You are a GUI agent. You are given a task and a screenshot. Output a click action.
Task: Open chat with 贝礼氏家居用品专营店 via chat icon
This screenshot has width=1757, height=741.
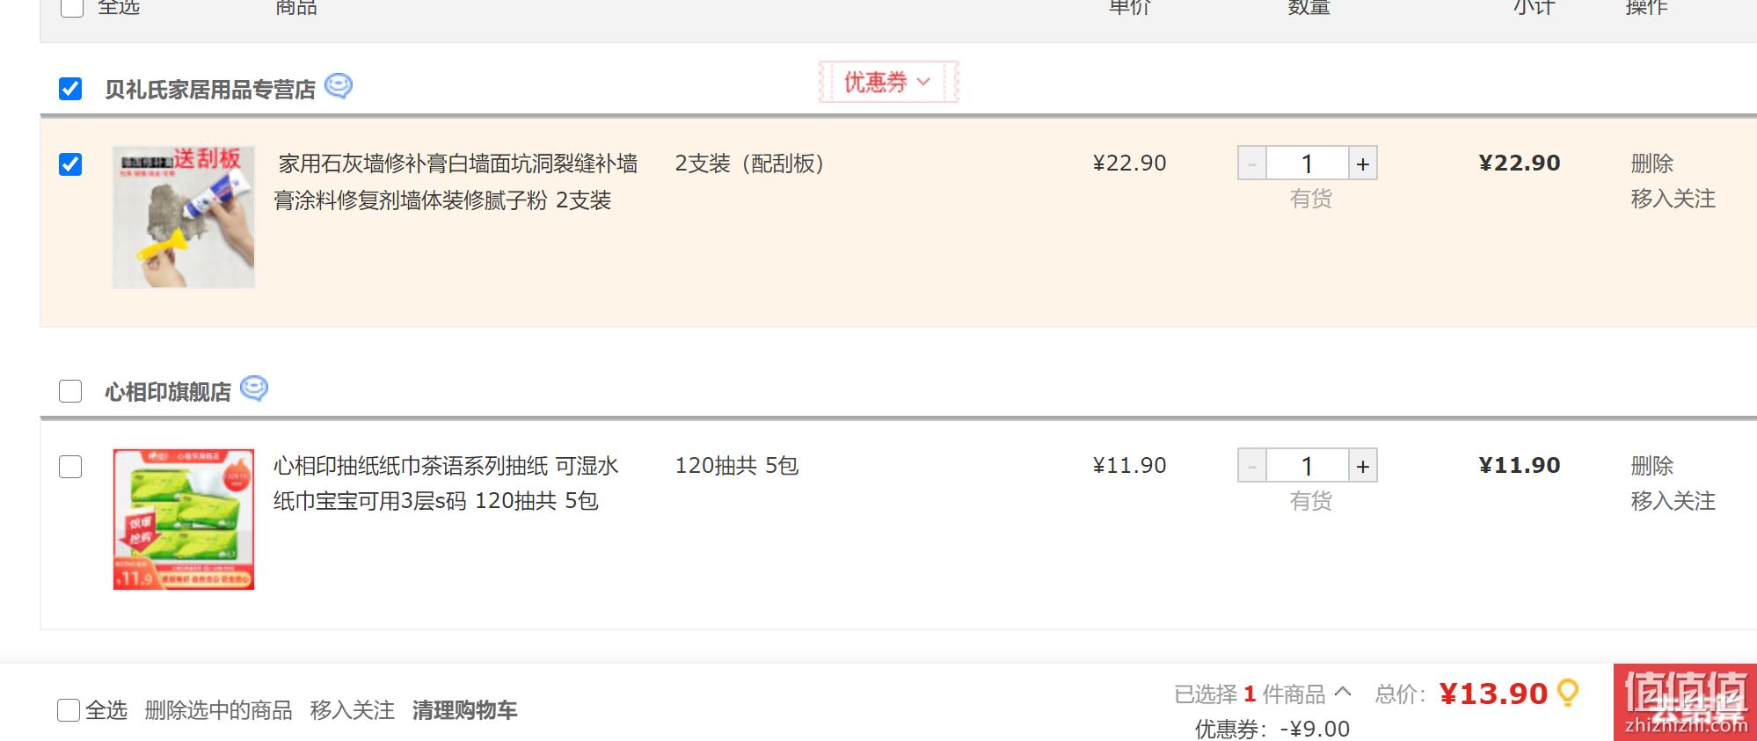[339, 86]
